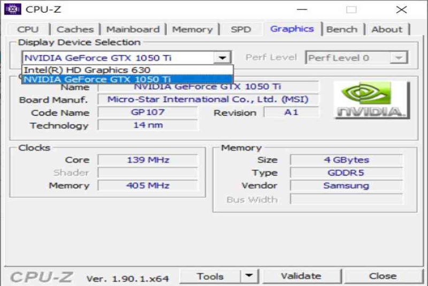Click the 405 MHz memory clock value
This screenshot has height=286, width=428.
148,185
